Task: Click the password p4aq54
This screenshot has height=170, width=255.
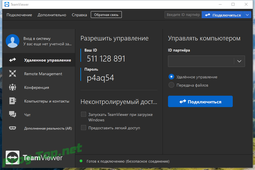Action: [x=100, y=78]
